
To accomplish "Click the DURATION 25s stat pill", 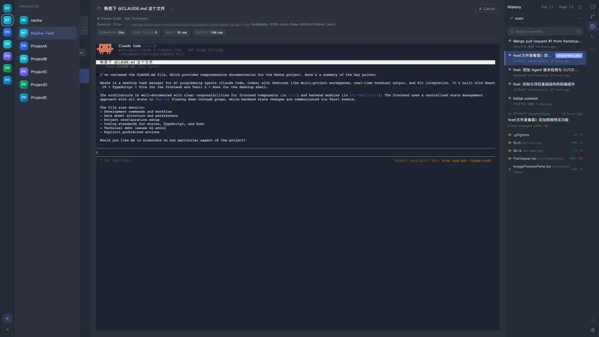I will pyautogui.click(x=111, y=33).
